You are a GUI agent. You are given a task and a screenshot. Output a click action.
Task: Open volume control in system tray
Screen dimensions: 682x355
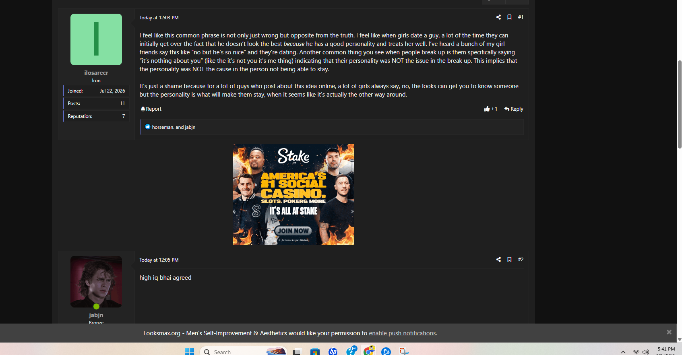coord(646,352)
